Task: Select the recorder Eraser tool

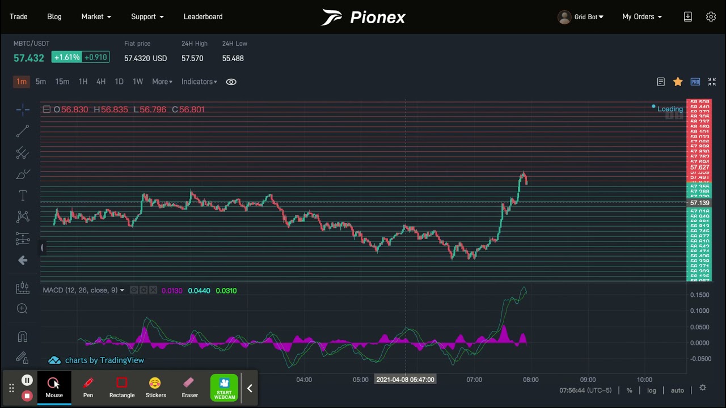Action: pos(189,388)
